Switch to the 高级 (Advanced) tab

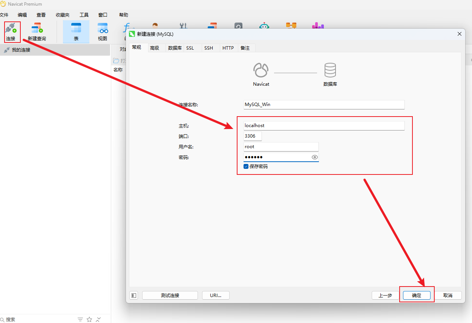[x=155, y=48]
